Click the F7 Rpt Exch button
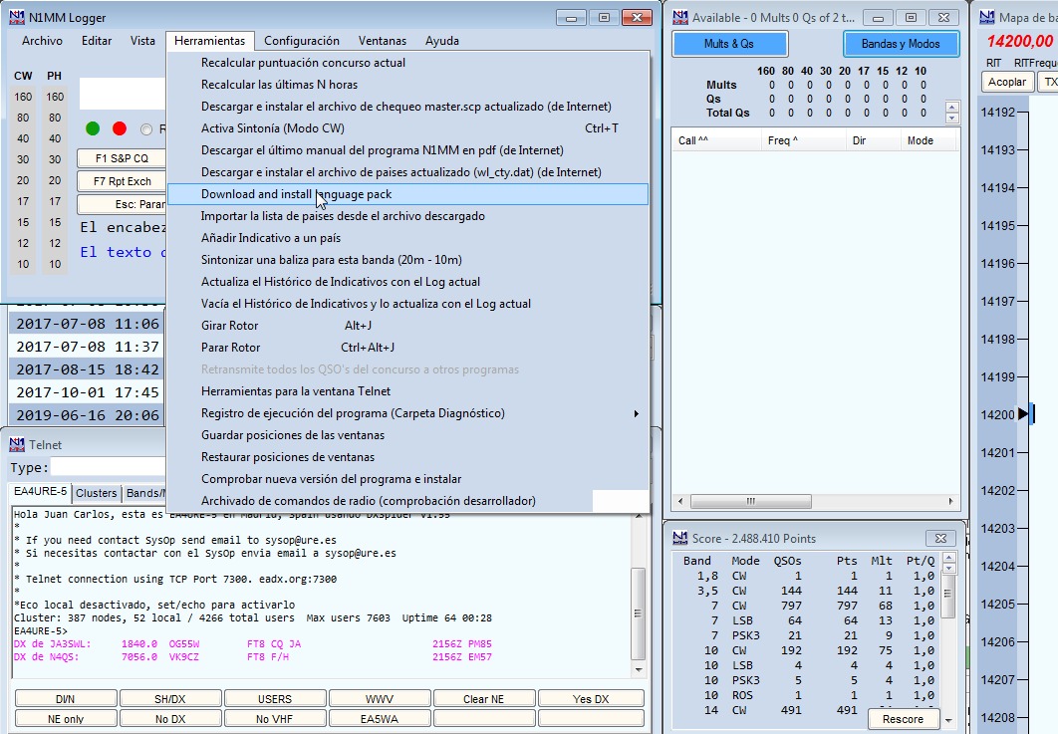Image resolution: width=1058 pixels, height=734 pixels. [x=122, y=181]
